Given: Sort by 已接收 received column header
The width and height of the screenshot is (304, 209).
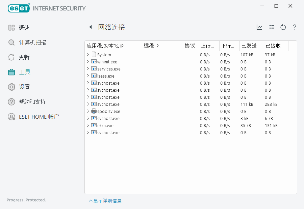Looking at the screenshot, I should (x=276, y=46).
